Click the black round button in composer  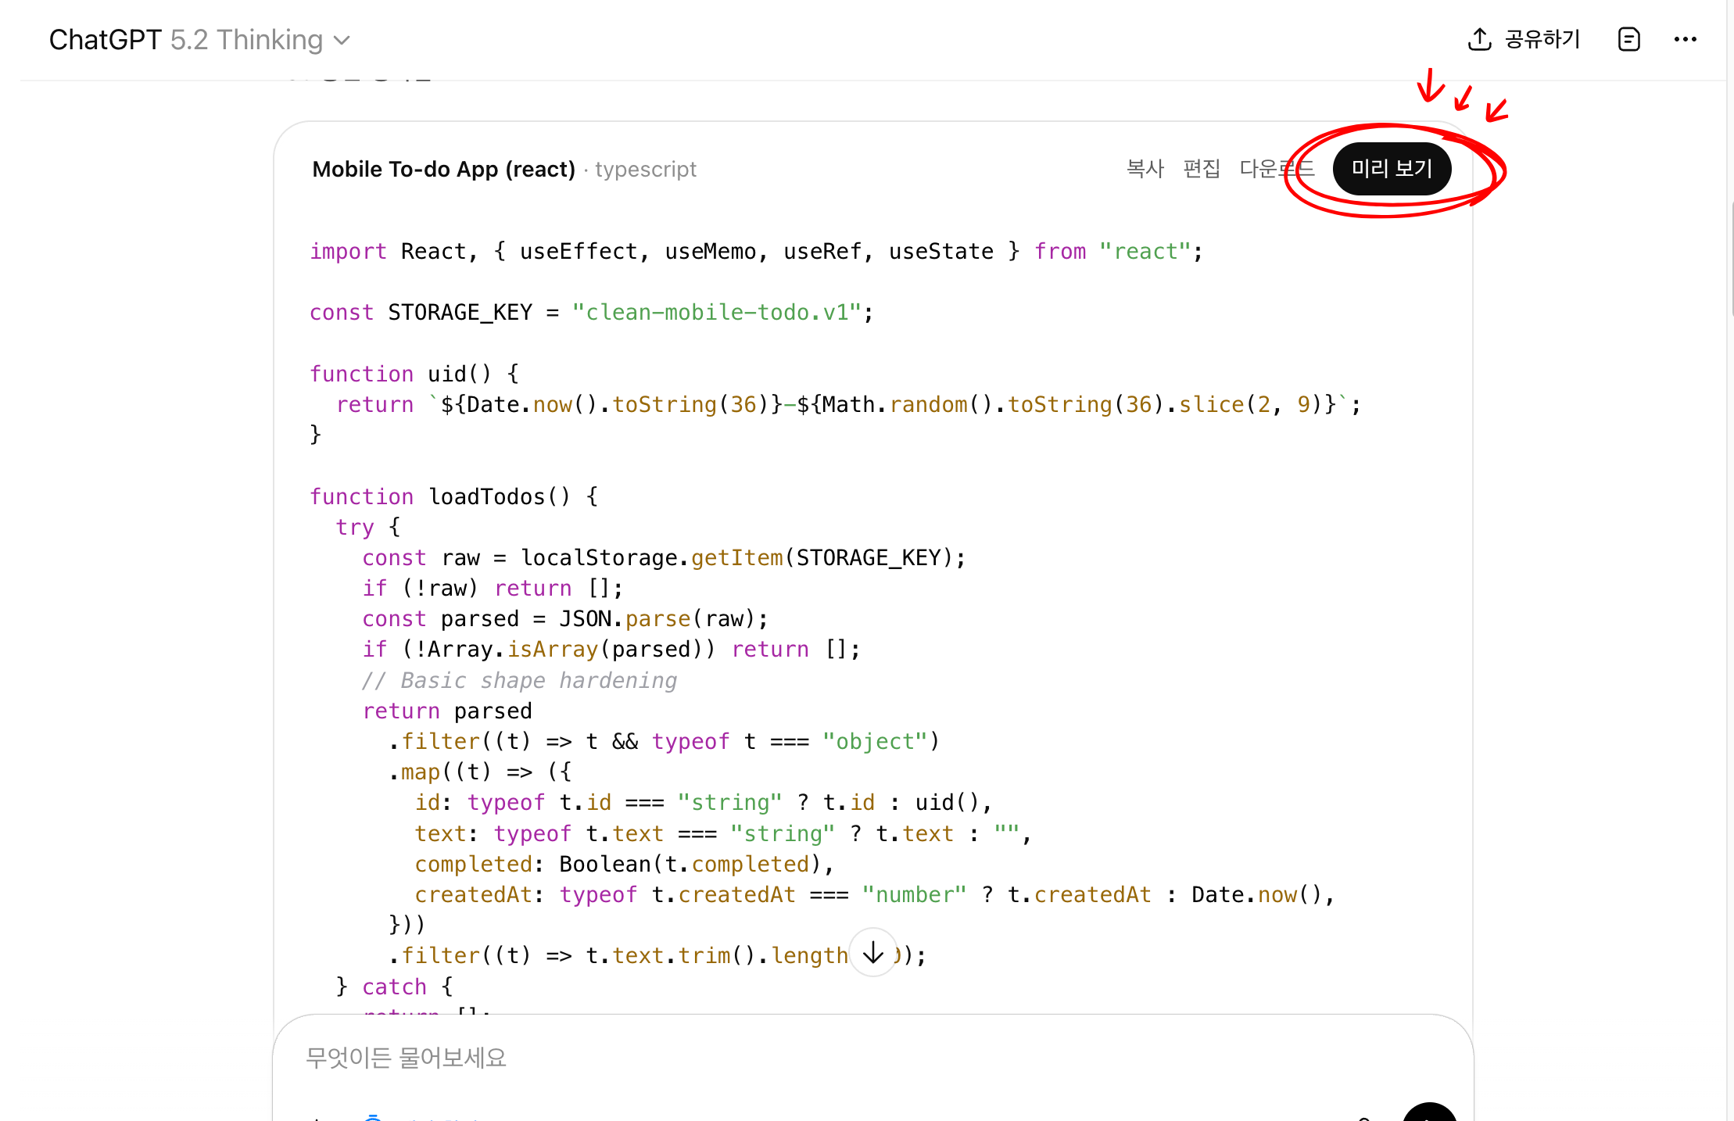pyautogui.click(x=1429, y=1113)
